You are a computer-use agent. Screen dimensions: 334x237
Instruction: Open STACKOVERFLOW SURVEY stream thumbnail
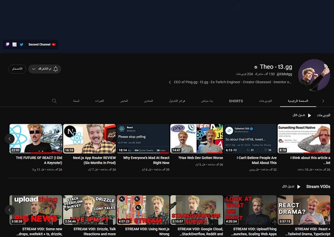197,210
